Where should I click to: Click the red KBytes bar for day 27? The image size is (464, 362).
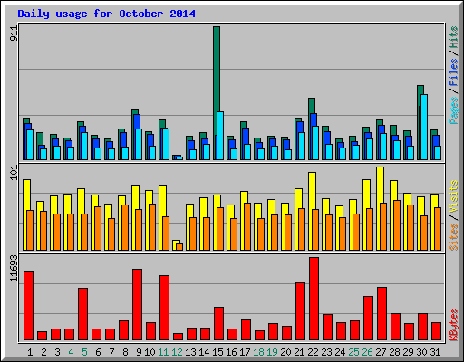pyautogui.click(x=382, y=313)
